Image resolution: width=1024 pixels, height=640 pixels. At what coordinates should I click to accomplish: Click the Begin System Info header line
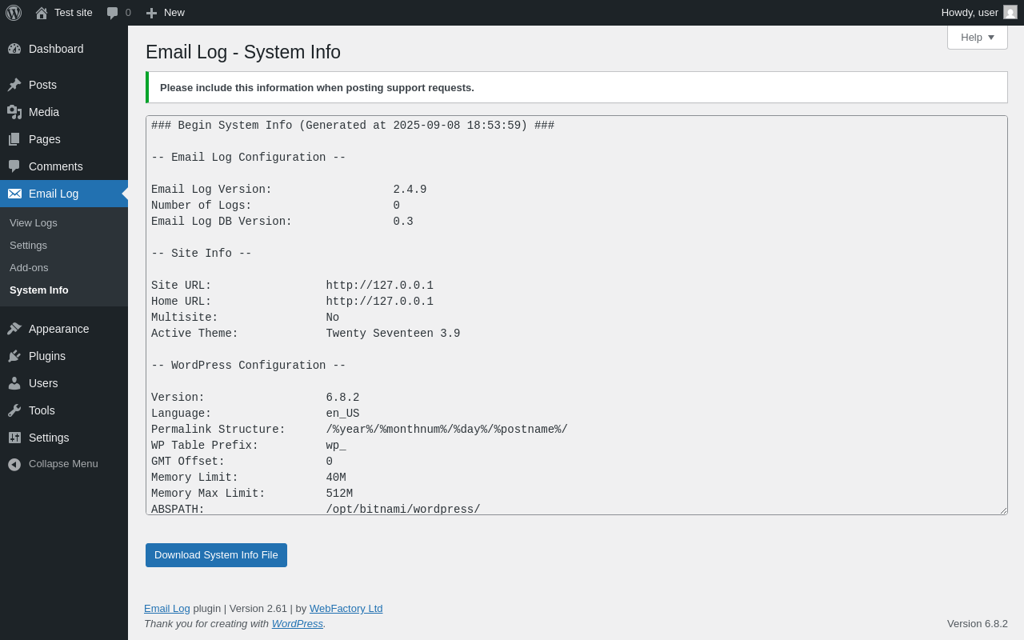click(x=353, y=126)
